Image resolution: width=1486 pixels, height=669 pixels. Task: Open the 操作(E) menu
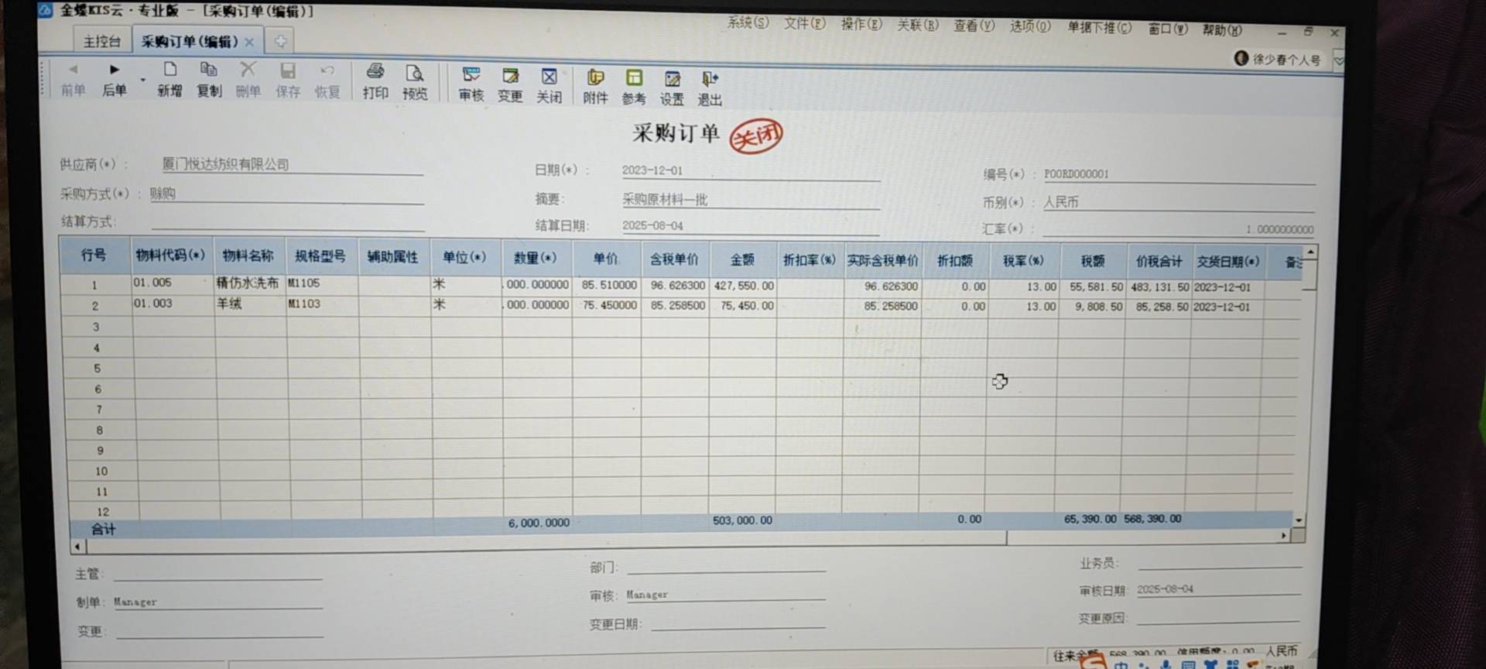coord(861,24)
